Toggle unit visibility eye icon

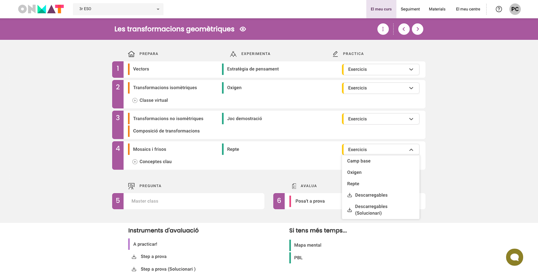(x=243, y=29)
